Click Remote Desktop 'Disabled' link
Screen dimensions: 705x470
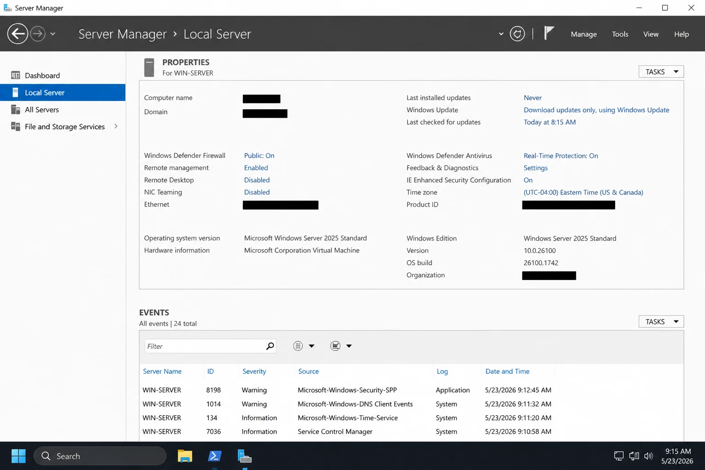(x=257, y=180)
